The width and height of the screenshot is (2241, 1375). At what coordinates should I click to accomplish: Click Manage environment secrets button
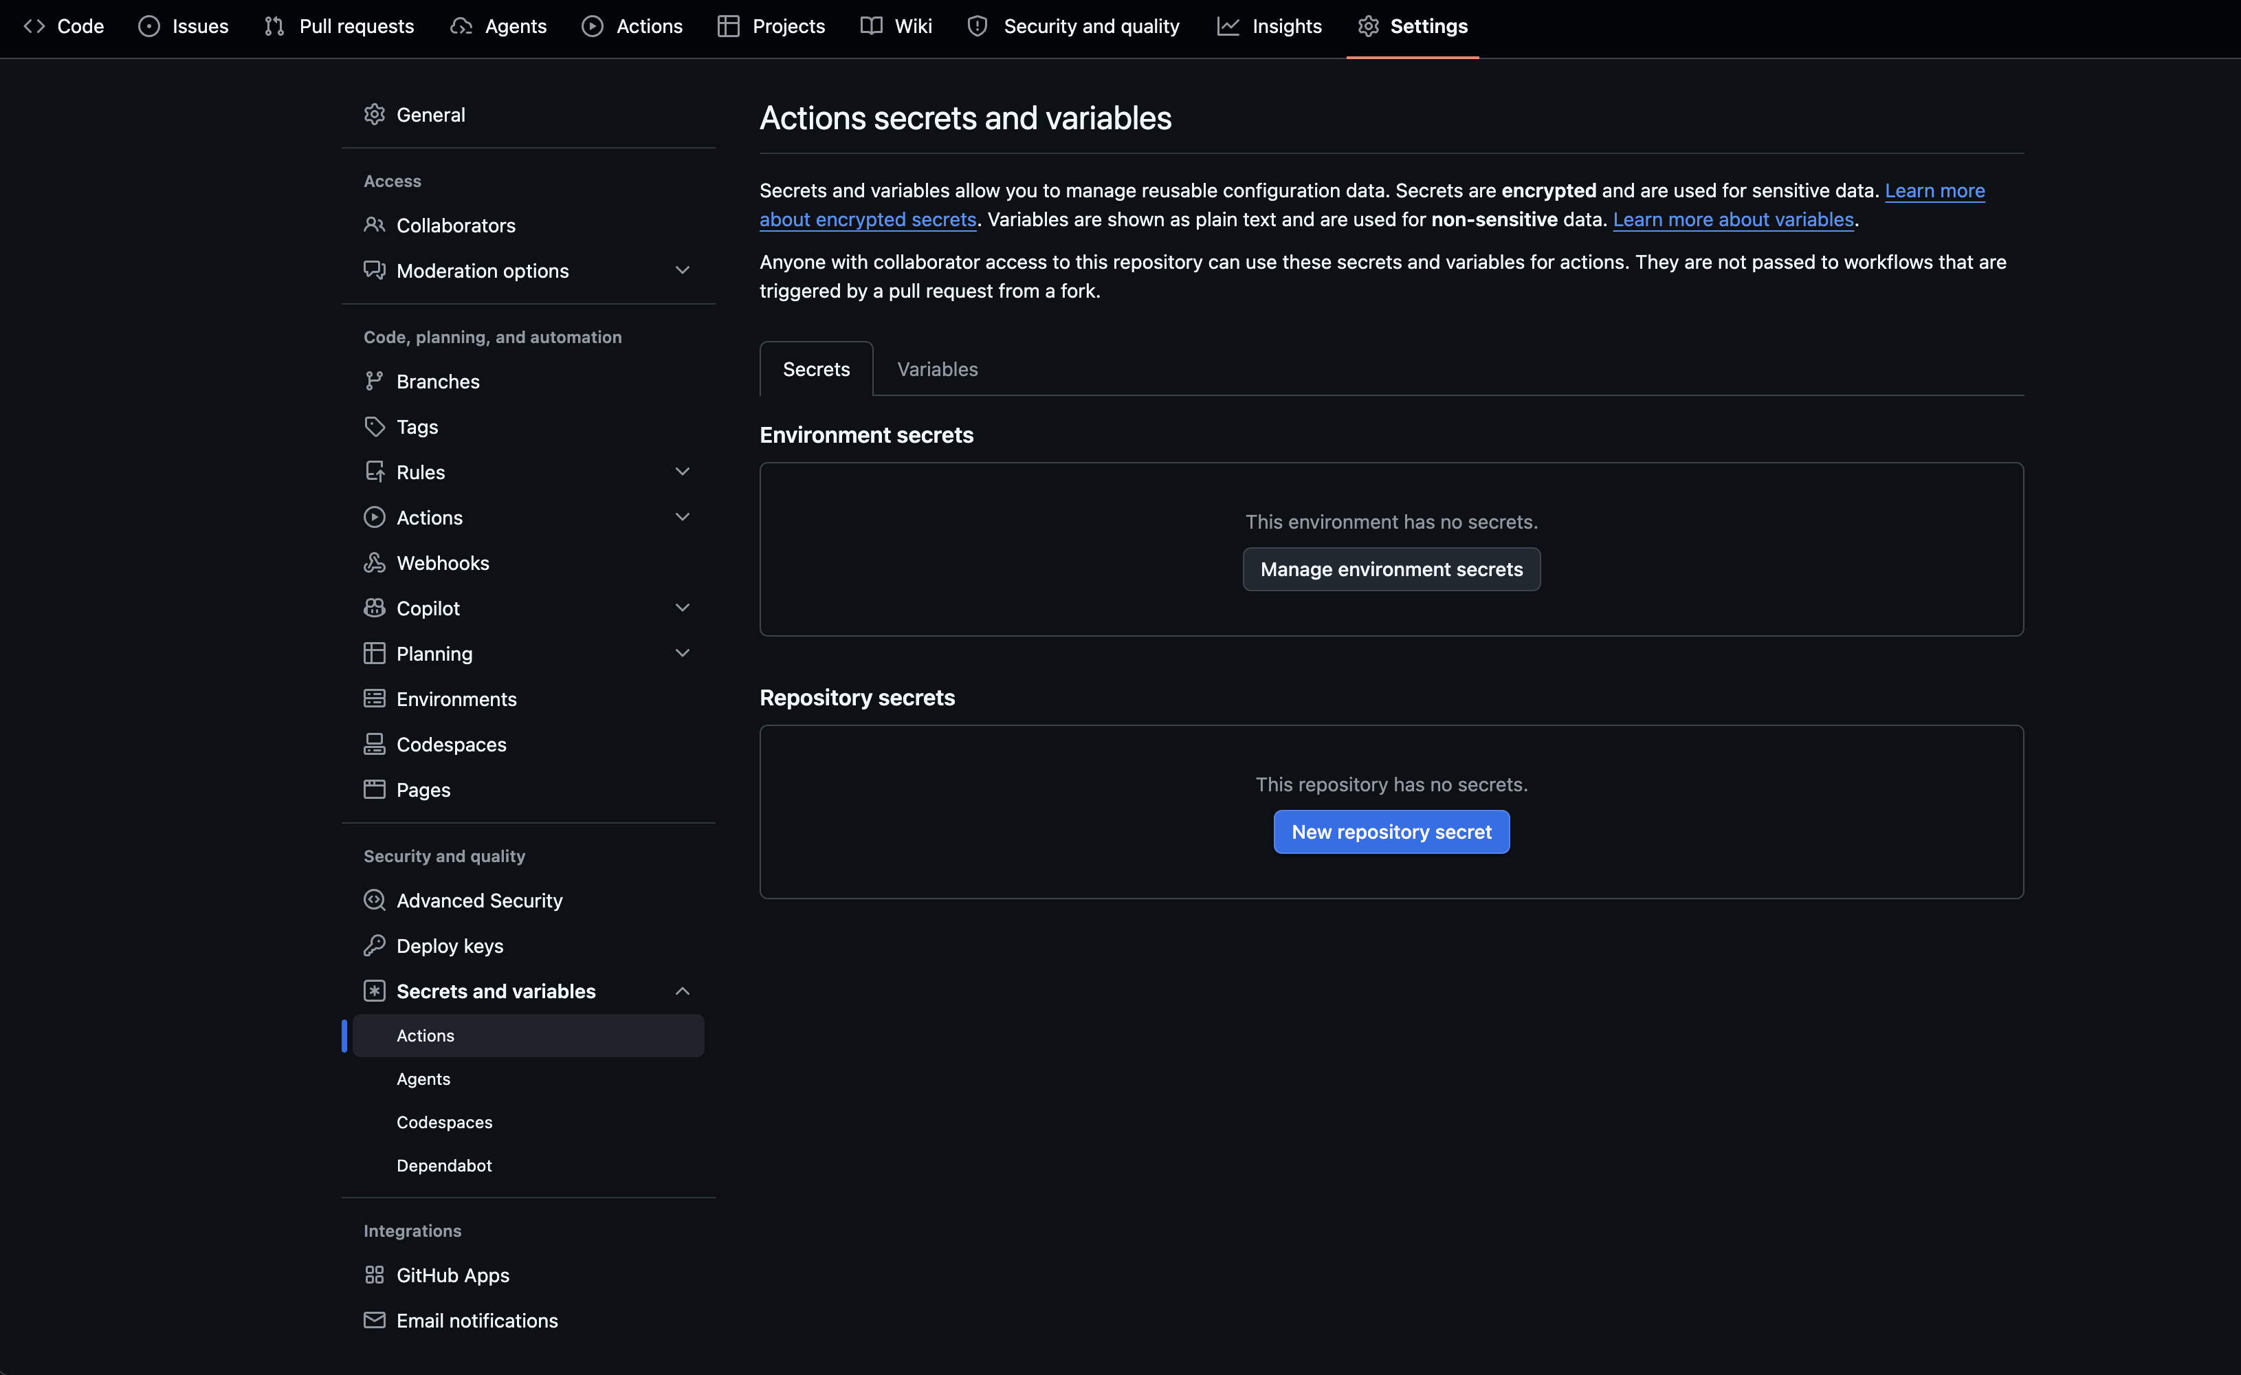pyautogui.click(x=1391, y=569)
